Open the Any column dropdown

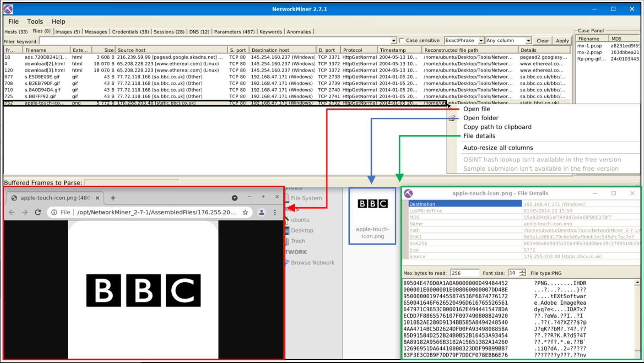[x=508, y=41]
